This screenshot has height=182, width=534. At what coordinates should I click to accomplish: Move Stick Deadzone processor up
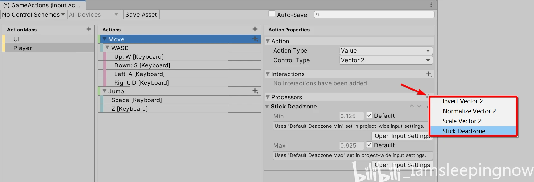(412, 106)
